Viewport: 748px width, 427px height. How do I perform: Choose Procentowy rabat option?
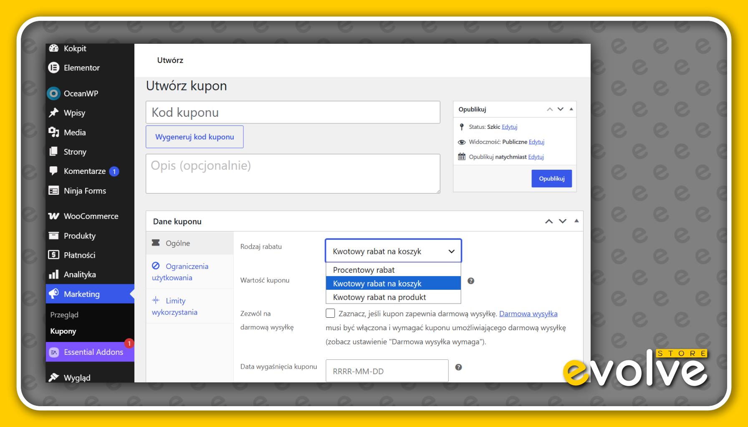(x=393, y=270)
